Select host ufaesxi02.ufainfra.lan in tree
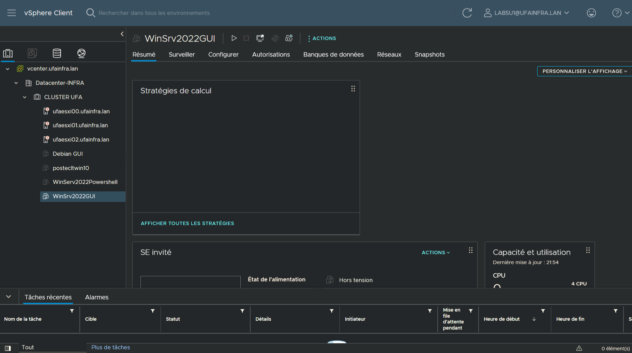 pos(81,139)
